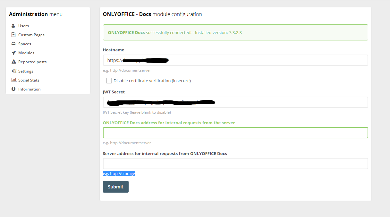Click the highlighted 'e.g. http://storage' hint text
390x217 pixels.
119,174
